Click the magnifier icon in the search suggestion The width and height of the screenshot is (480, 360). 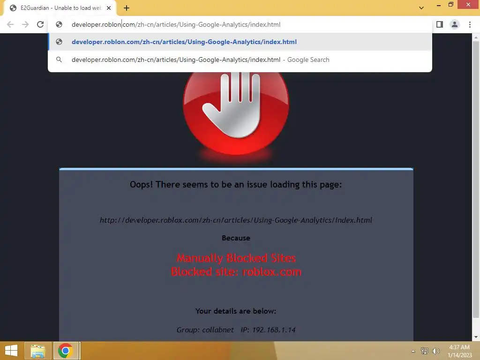click(x=59, y=60)
